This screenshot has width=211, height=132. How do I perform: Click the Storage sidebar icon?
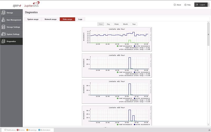pyautogui.click(x=3, y=13)
